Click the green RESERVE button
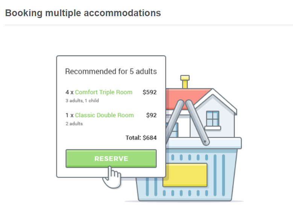 coord(111,158)
